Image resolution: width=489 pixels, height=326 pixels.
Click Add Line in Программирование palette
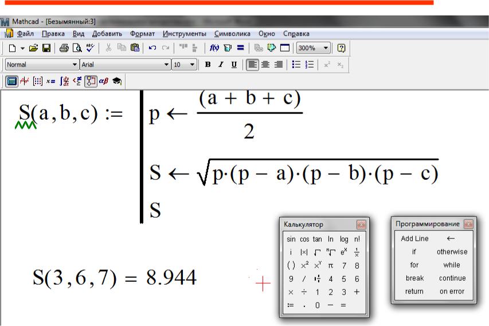(x=414, y=239)
